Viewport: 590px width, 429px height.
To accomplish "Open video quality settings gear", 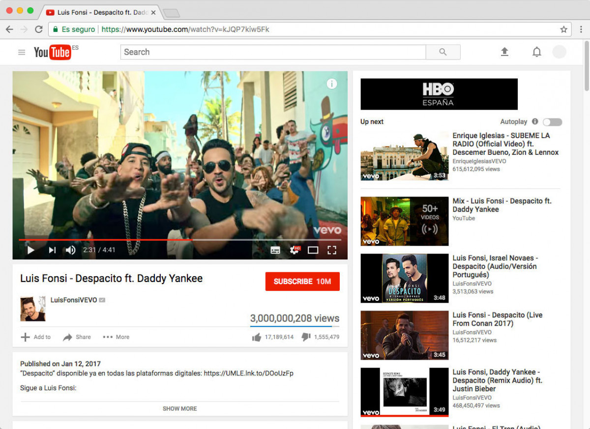I will click(294, 250).
